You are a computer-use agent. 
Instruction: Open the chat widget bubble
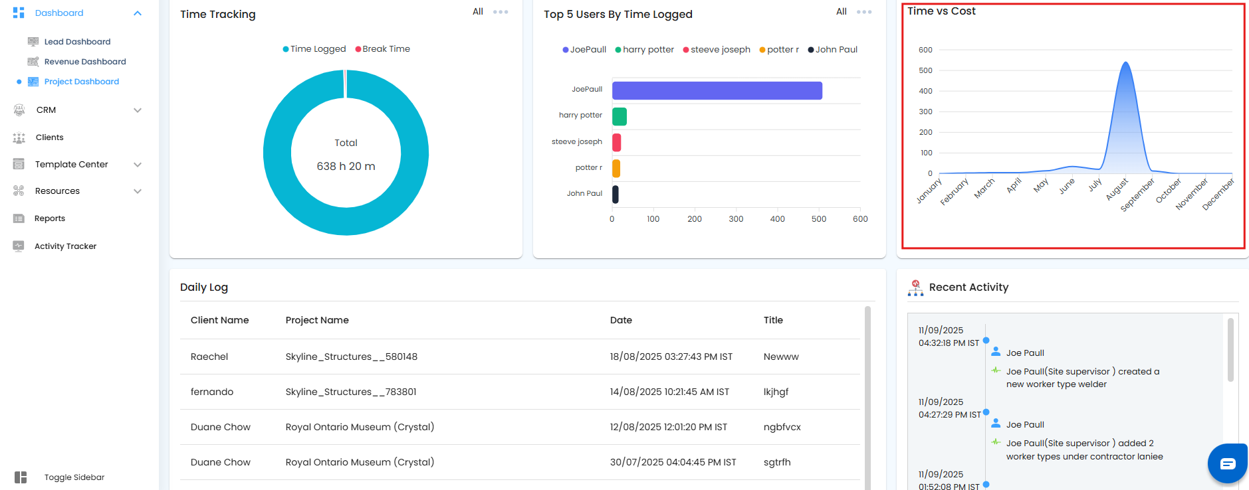pos(1228,463)
